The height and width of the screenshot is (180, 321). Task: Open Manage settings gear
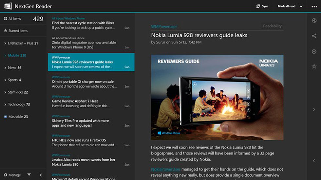tap(6, 175)
